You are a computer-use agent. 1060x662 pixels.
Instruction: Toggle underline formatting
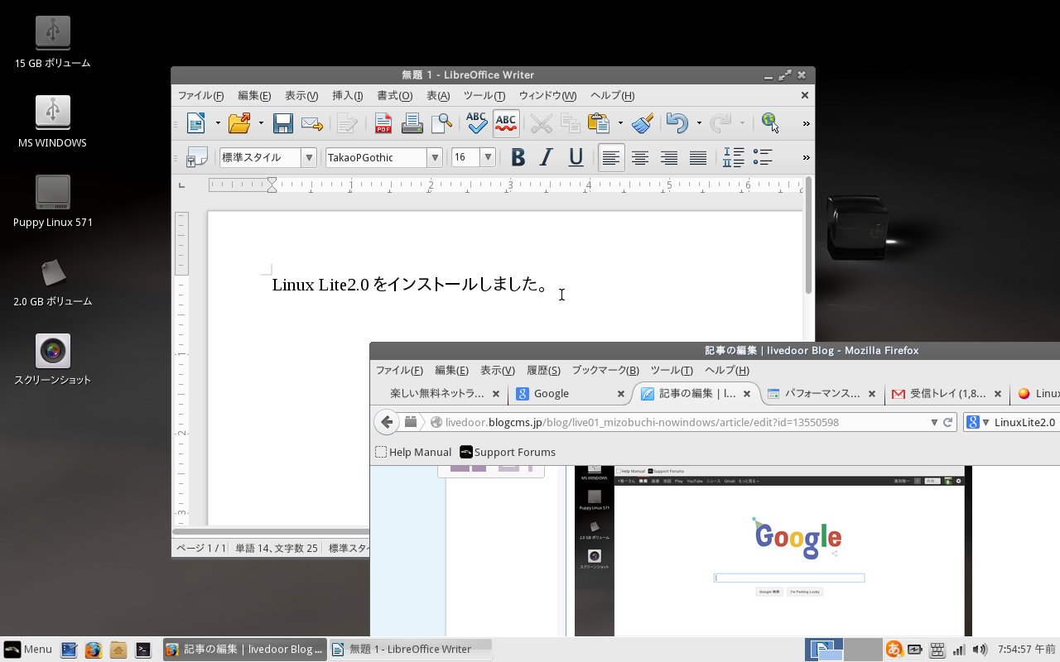tap(576, 157)
